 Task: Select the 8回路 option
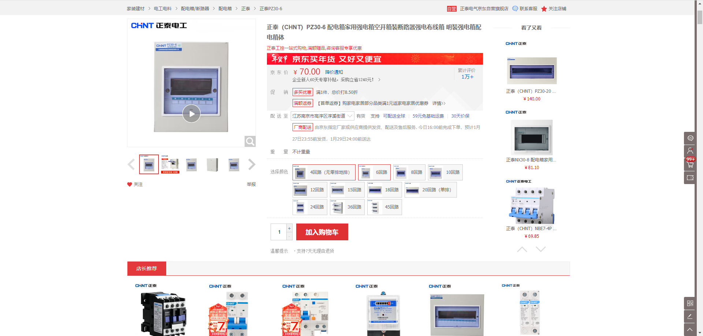coord(409,172)
